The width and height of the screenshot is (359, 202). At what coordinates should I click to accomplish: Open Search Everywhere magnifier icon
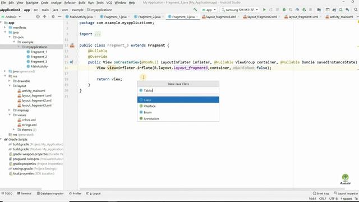coord(356,10)
